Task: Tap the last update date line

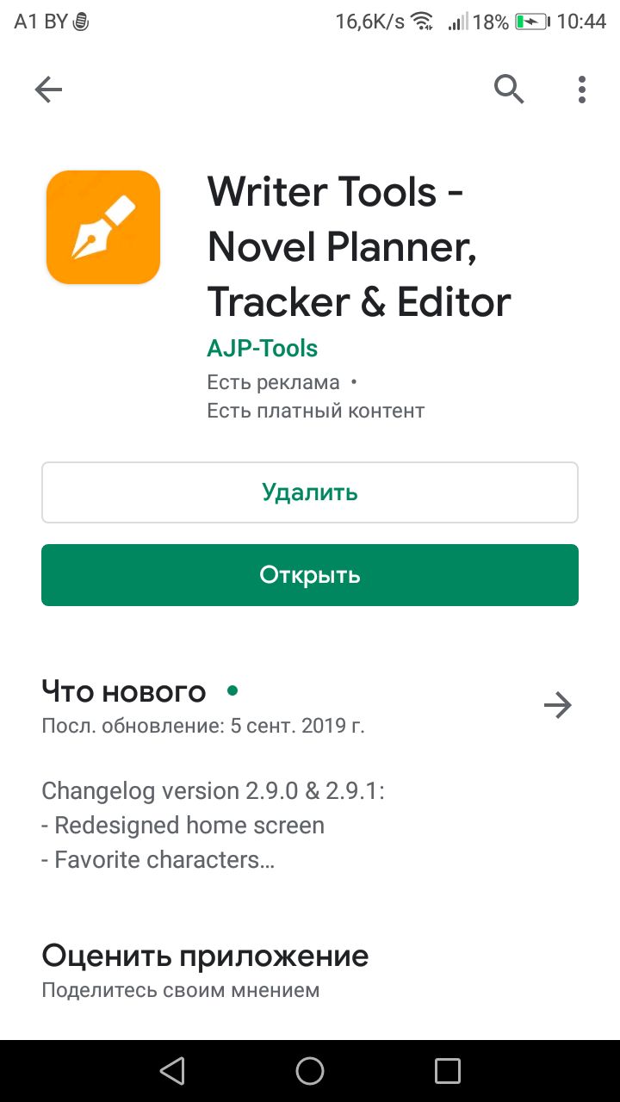Action: click(x=203, y=726)
